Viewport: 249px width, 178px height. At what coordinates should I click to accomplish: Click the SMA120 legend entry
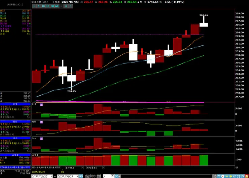point(15,21)
